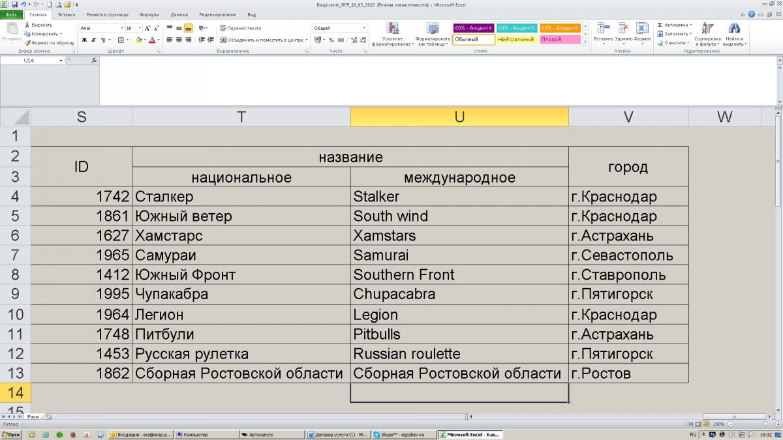Open number format dropdown showing Общий
Viewport: 783px width, 440px height.
point(364,28)
